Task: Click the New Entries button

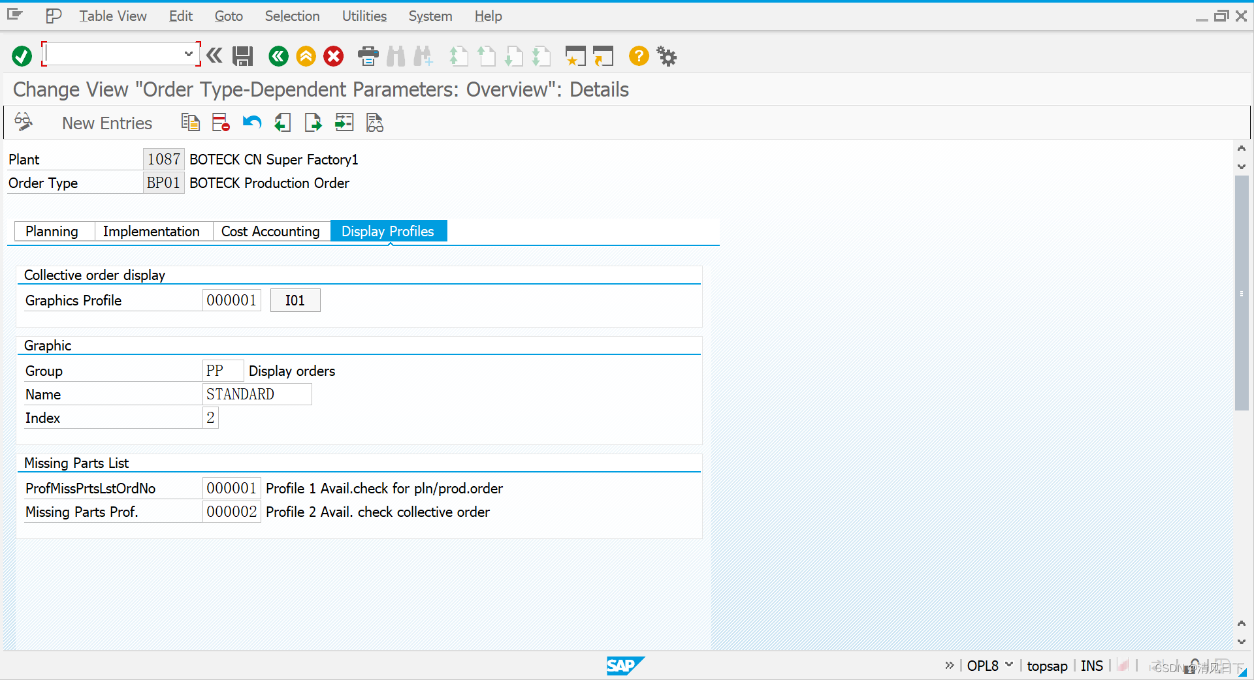Action: (x=107, y=123)
